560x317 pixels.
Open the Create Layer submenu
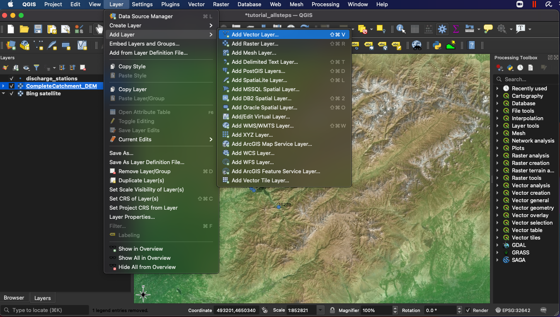(x=161, y=25)
